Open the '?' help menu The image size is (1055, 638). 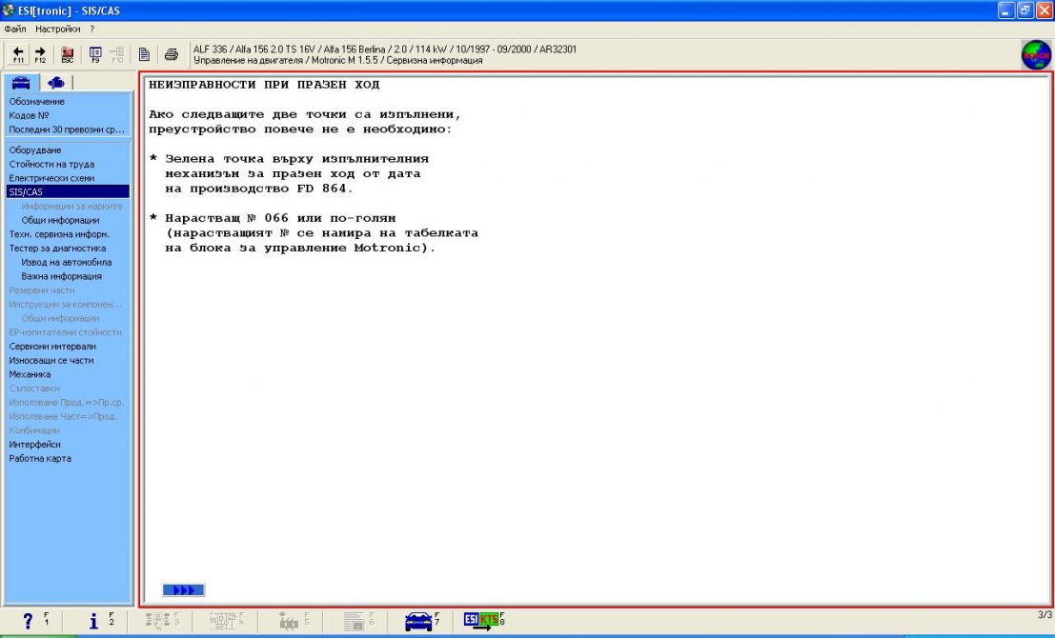click(92, 29)
